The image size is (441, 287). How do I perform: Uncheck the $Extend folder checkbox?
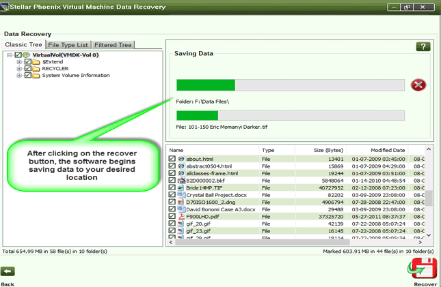[x=28, y=62]
